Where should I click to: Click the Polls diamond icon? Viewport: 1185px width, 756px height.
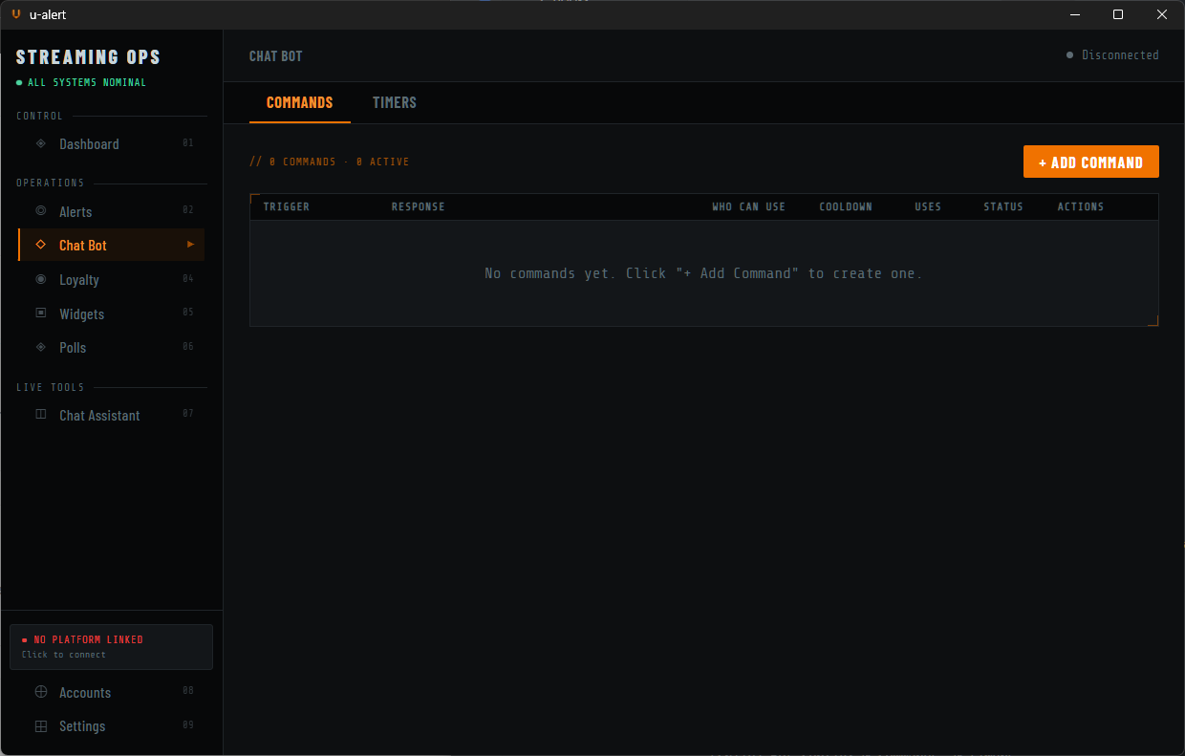(x=40, y=347)
